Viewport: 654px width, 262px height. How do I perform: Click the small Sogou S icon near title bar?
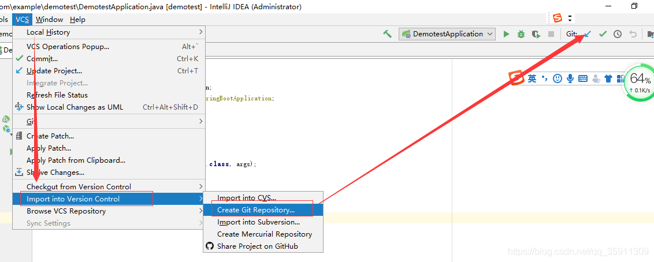coord(558,18)
